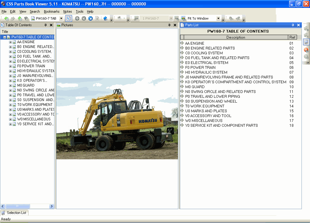Select K0 OPERATOR'S tree item
This screenshot has height=223, width=310.
point(32,81)
